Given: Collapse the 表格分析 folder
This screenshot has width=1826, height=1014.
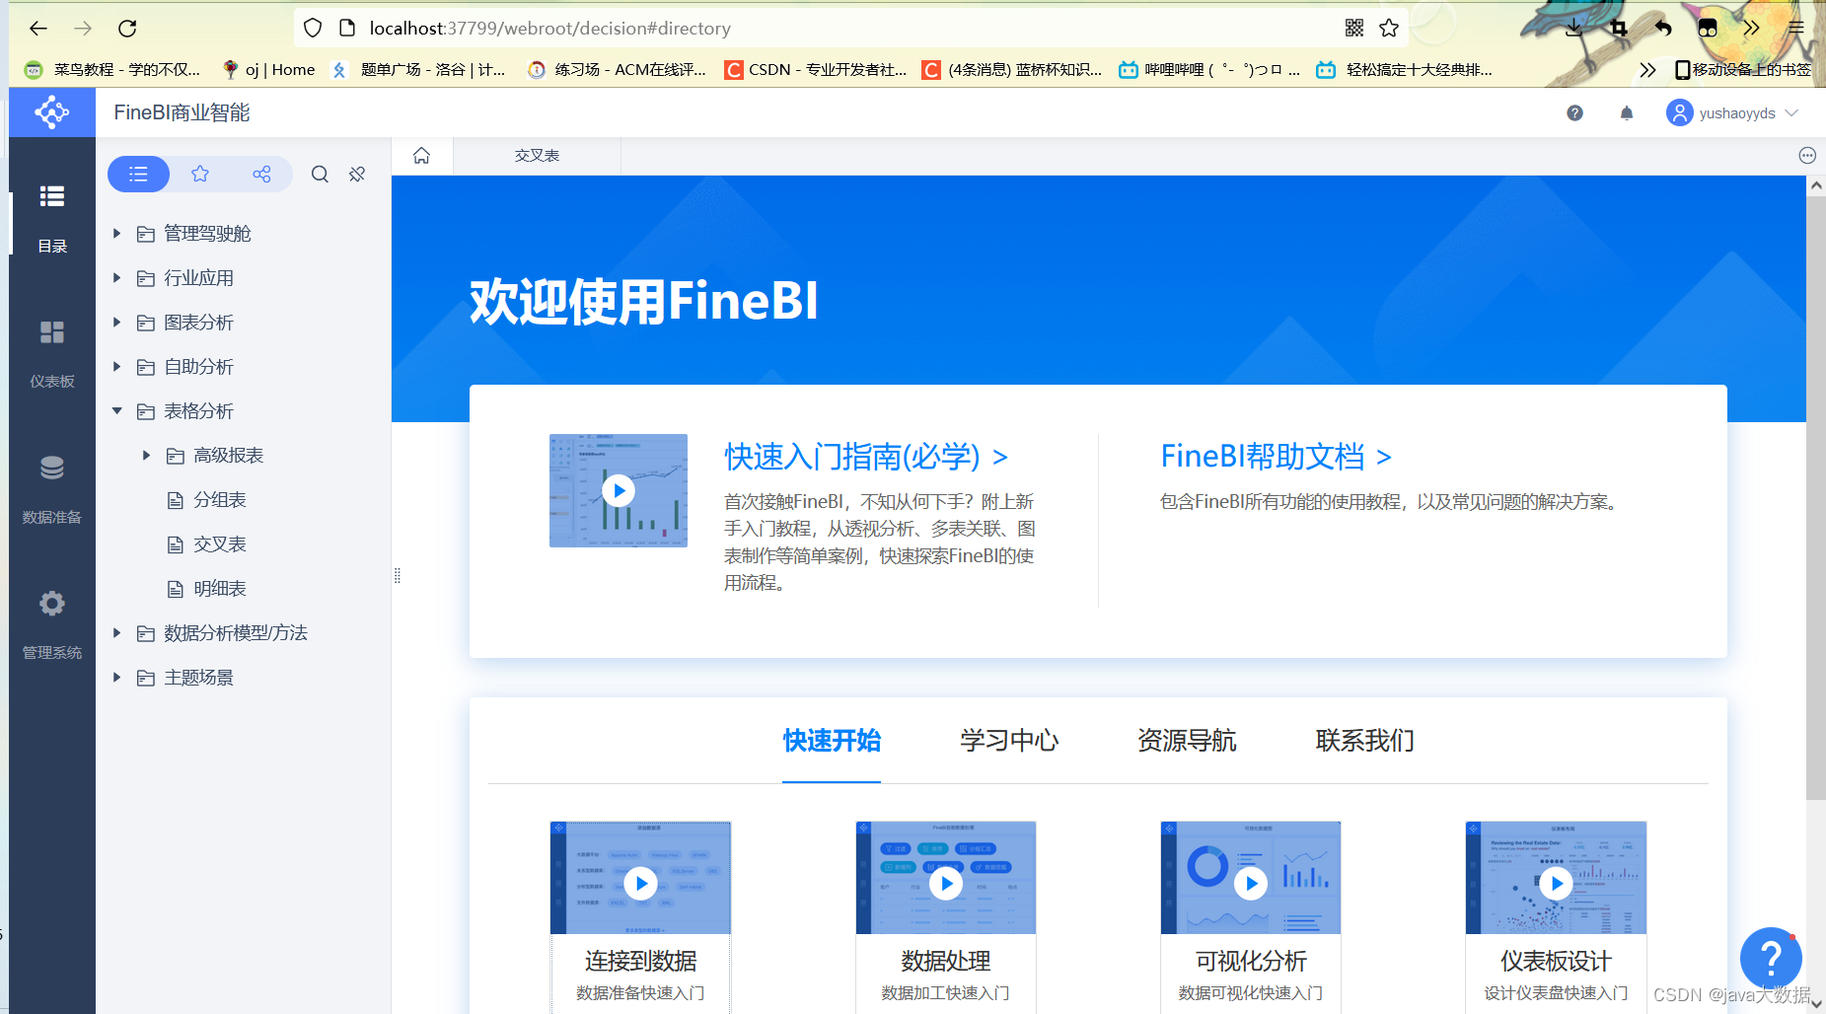Looking at the screenshot, I should 117,411.
